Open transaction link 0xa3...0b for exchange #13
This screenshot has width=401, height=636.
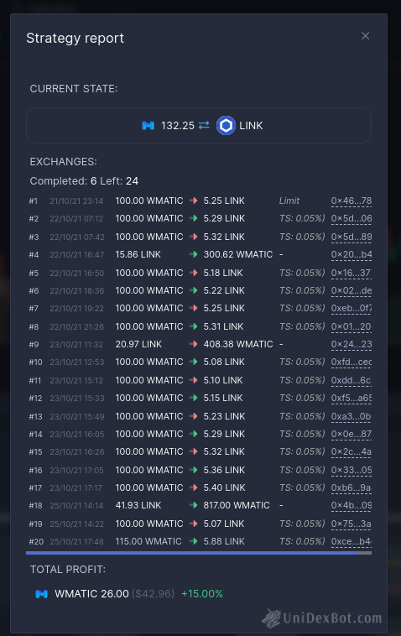pyautogui.click(x=352, y=416)
